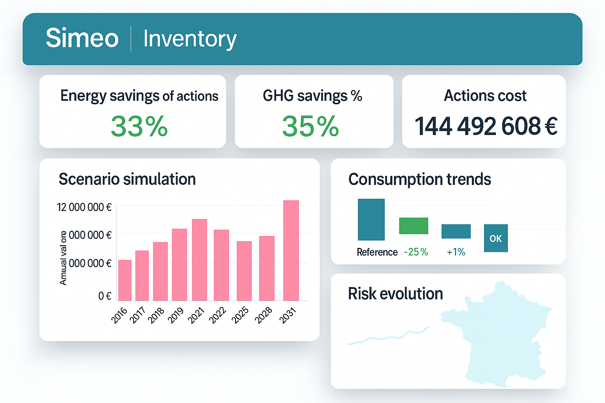Click the 12 000 000 € axis label

tap(84, 207)
